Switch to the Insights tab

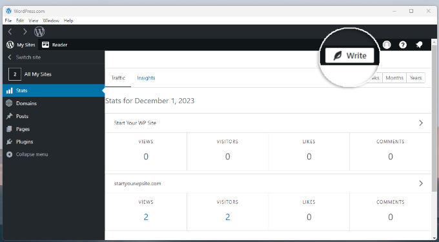(146, 78)
